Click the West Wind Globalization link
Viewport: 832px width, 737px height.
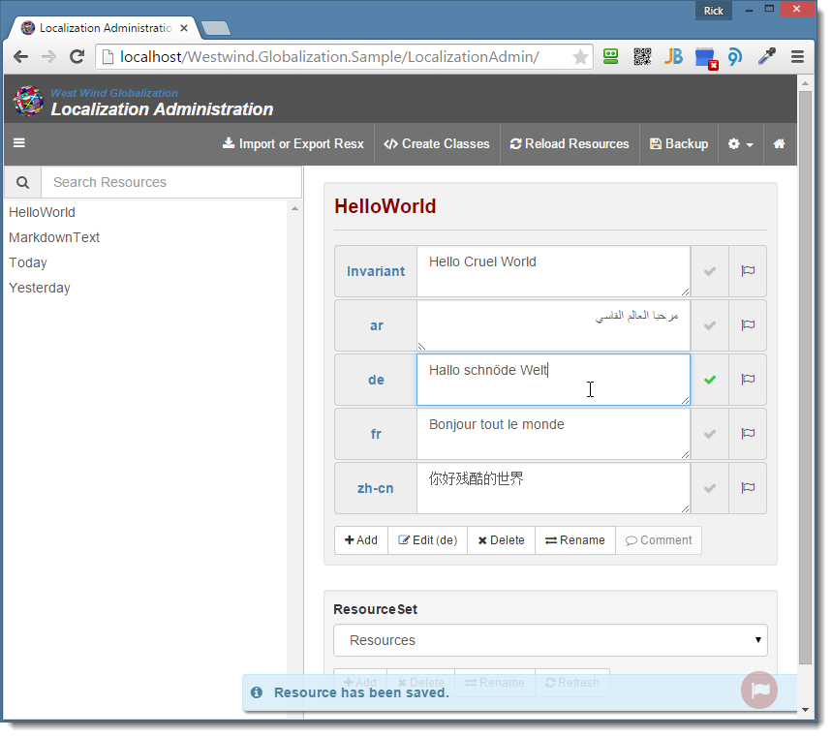(114, 93)
